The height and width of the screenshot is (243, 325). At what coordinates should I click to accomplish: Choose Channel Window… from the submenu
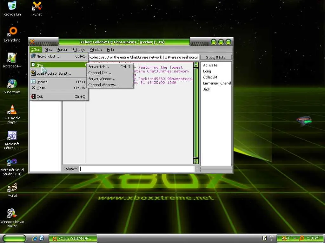tap(110, 85)
